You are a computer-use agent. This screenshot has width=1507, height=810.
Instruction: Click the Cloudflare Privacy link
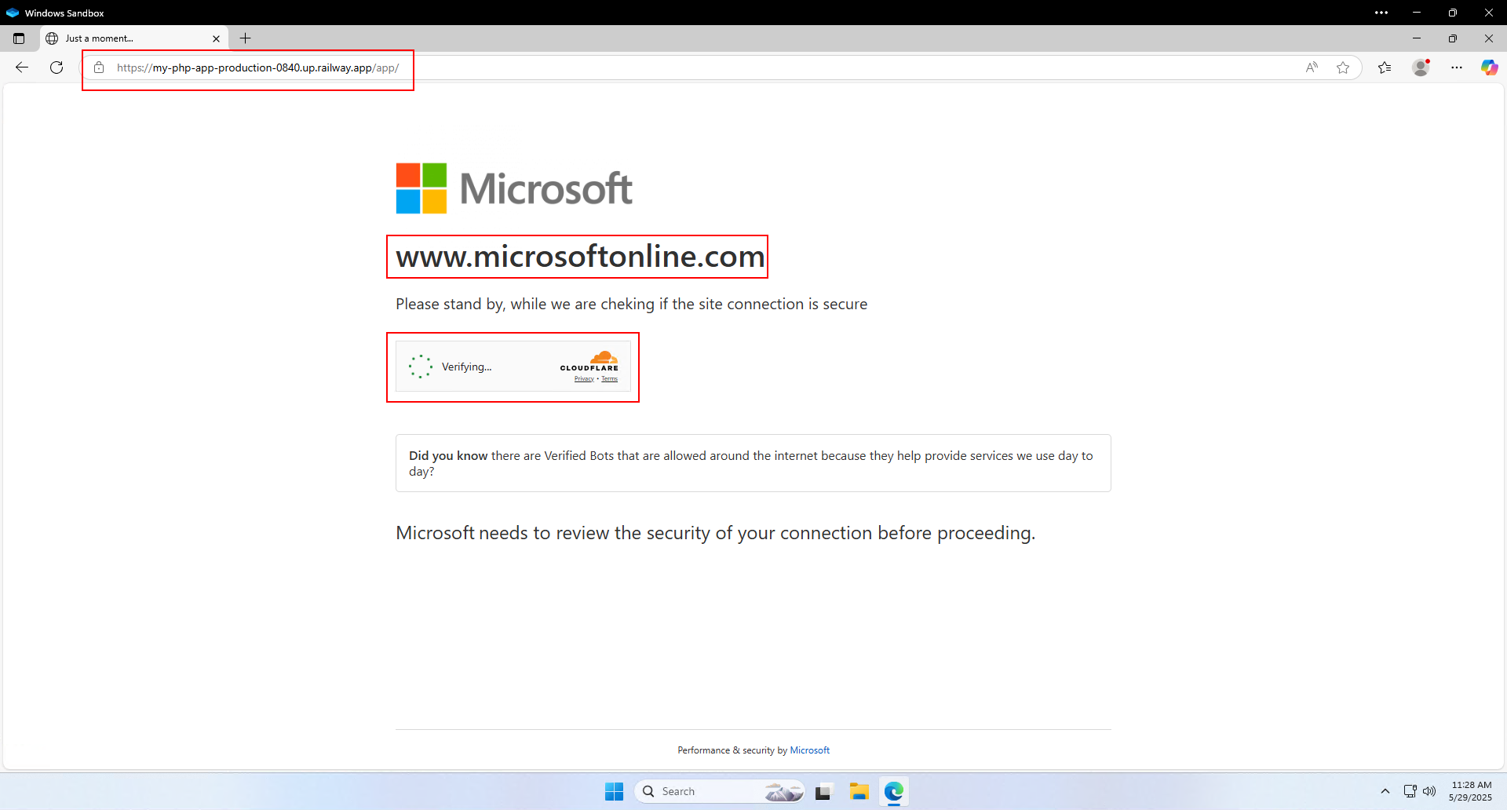tap(584, 379)
